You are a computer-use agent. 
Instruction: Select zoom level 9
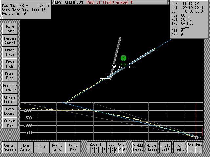pyautogui.click(x=120, y=150)
